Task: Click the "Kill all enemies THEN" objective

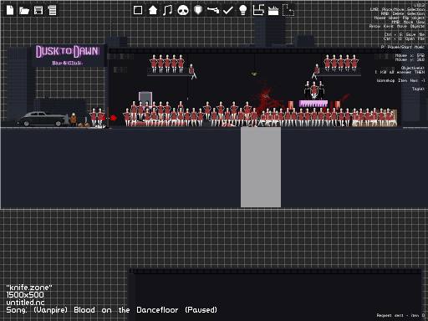Action: (x=400, y=72)
